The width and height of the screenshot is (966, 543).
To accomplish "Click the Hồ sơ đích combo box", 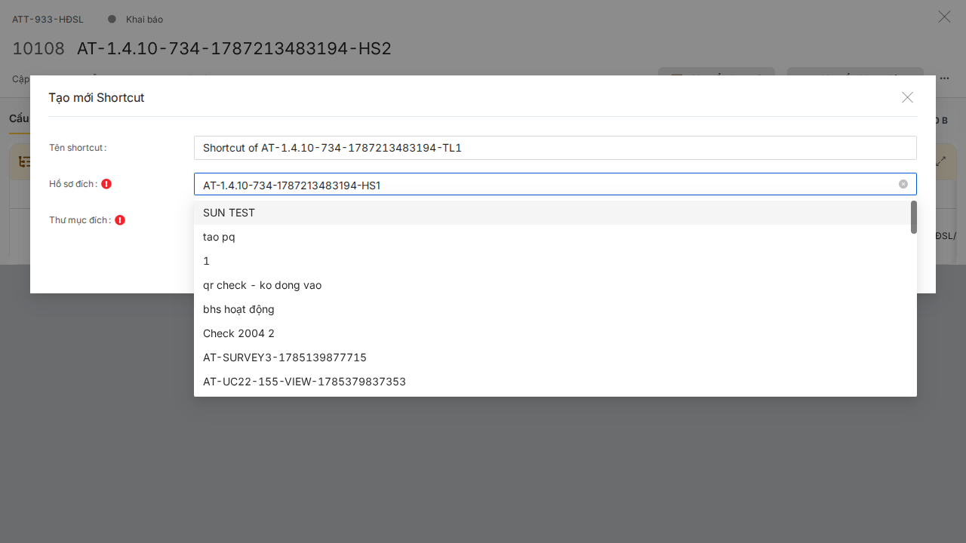I will 555,184.
